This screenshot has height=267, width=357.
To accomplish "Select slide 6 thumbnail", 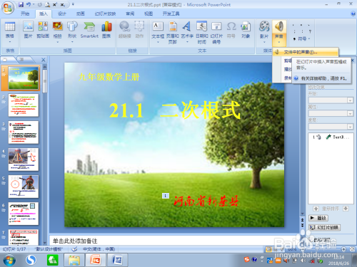I will pos(24,214).
